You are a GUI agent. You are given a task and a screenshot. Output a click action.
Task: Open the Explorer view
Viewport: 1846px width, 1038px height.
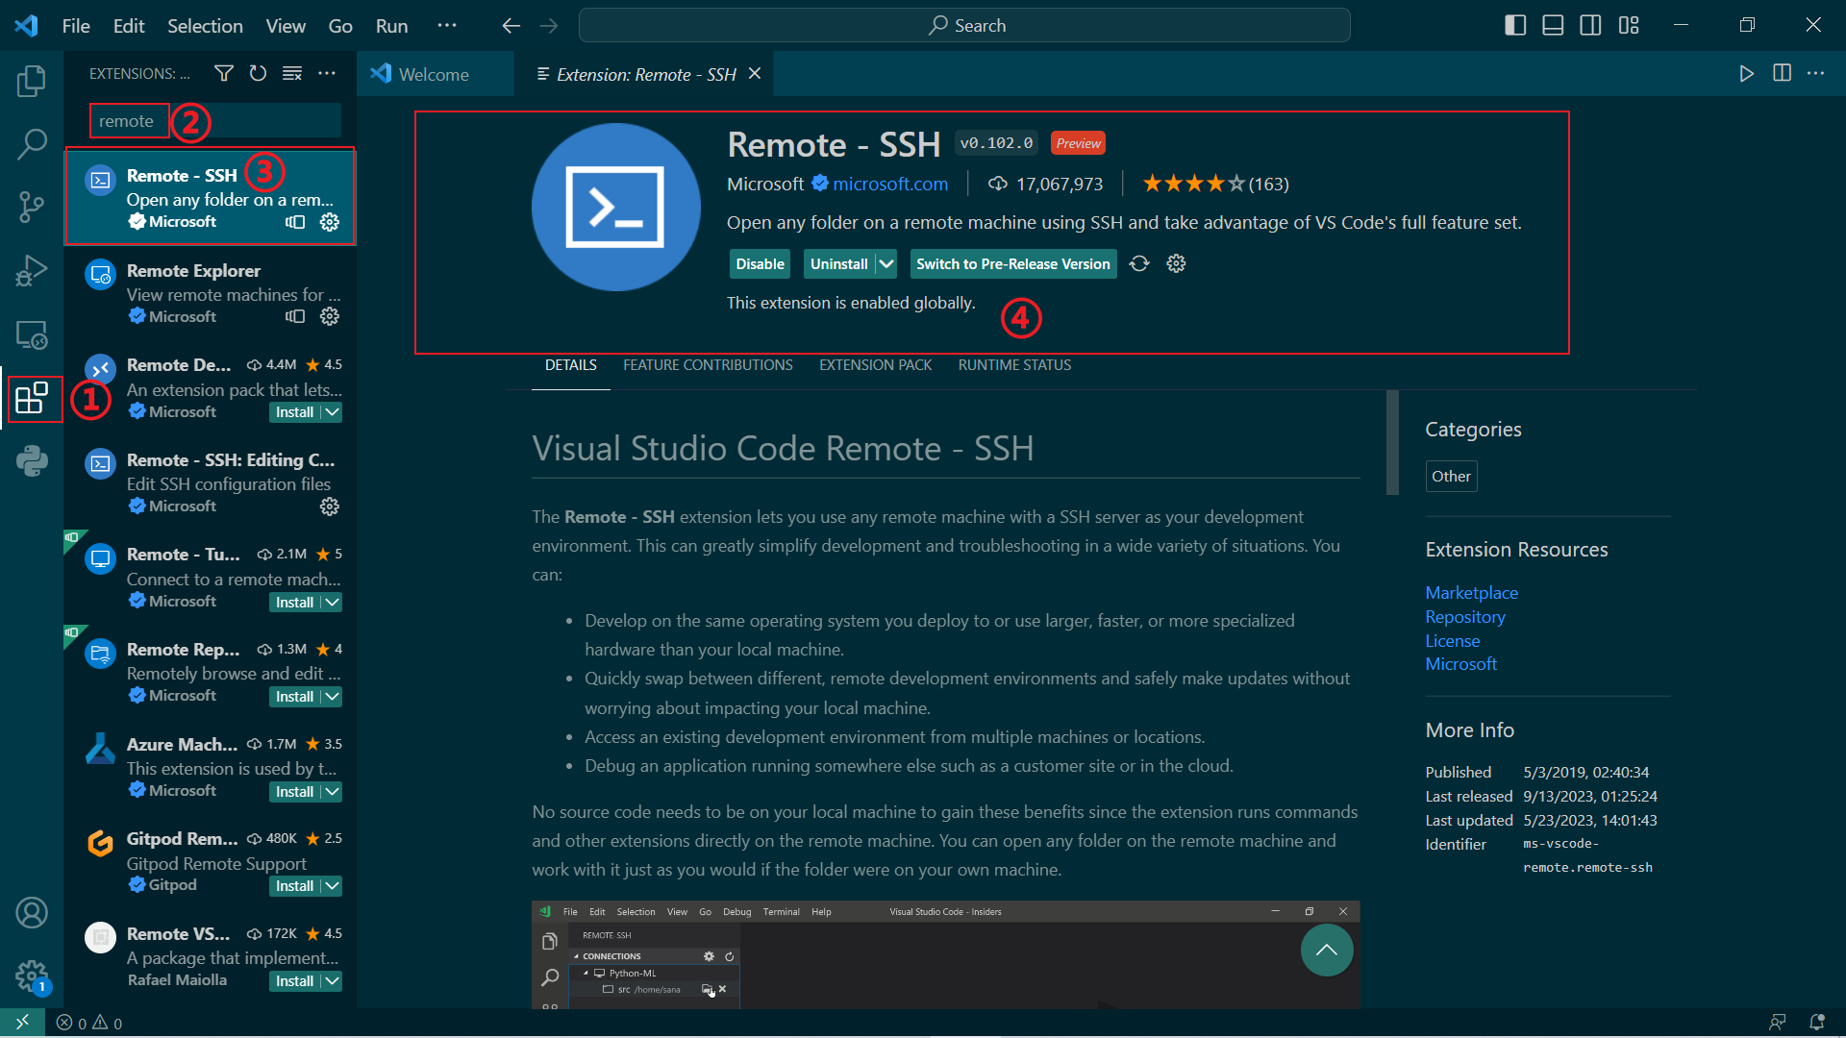click(x=32, y=81)
